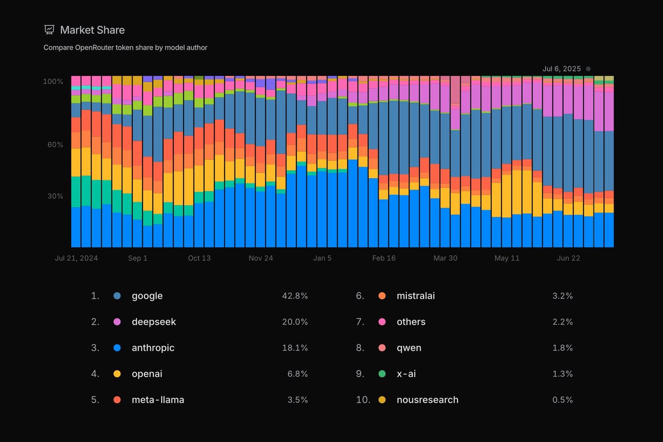
Task: Click the x-ai green legend dot
Action: (382, 374)
